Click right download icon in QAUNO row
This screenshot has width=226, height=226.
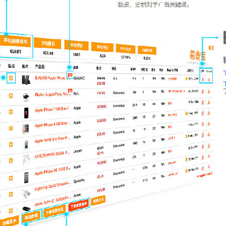coord(208,80)
